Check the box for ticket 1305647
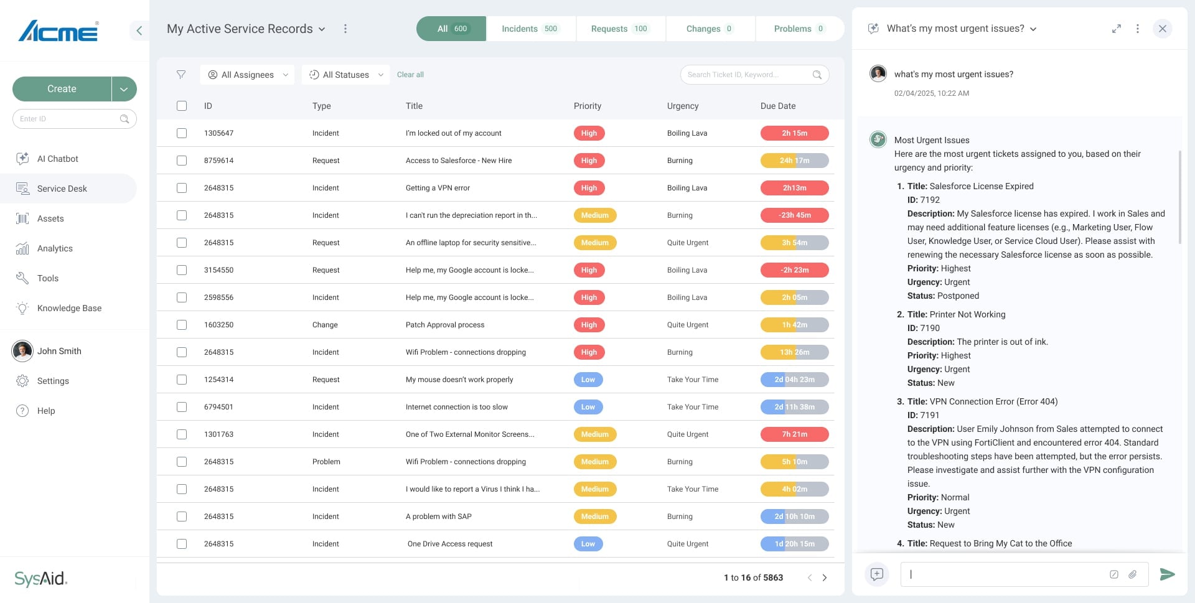Image resolution: width=1195 pixels, height=603 pixels. point(182,133)
